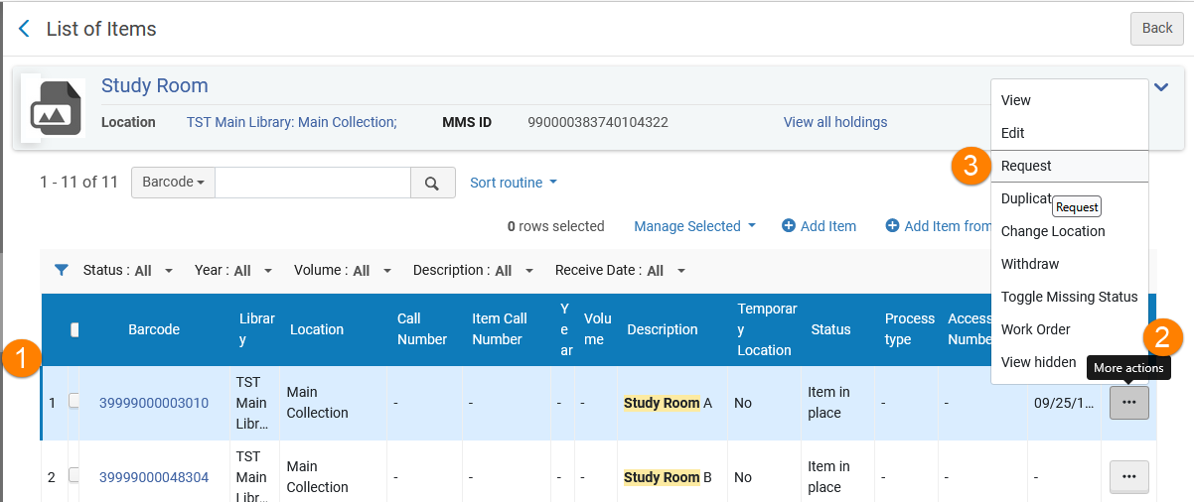Open the View all holdings link
1194x502 pixels.
pyautogui.click(x=834, y=122)
